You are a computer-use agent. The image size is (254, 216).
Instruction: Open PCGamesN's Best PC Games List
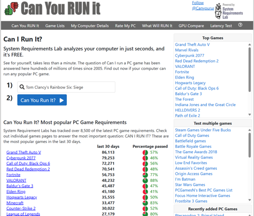click(x=204, y=190)
